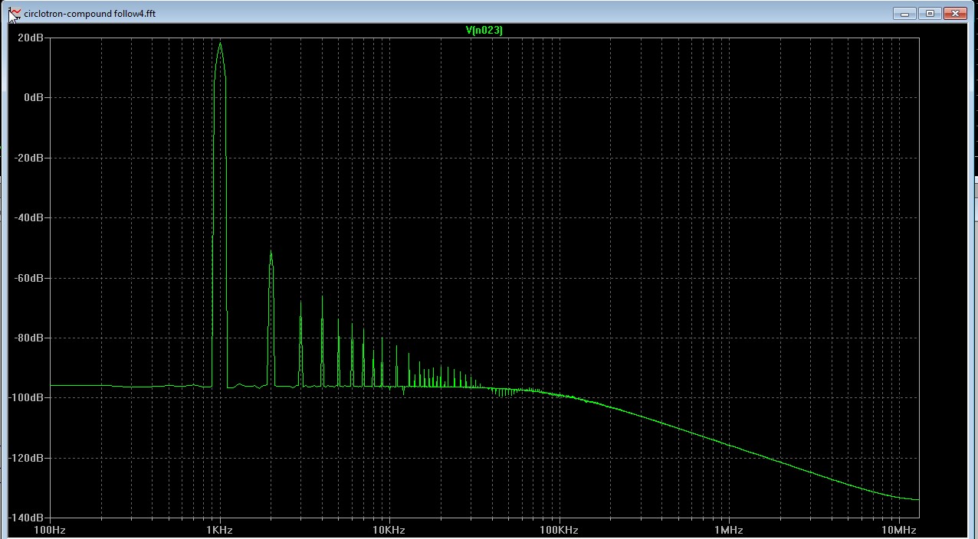Click the 100KHz frequency axis label
This screenshot has width=978, height=539.
point(558,530)
